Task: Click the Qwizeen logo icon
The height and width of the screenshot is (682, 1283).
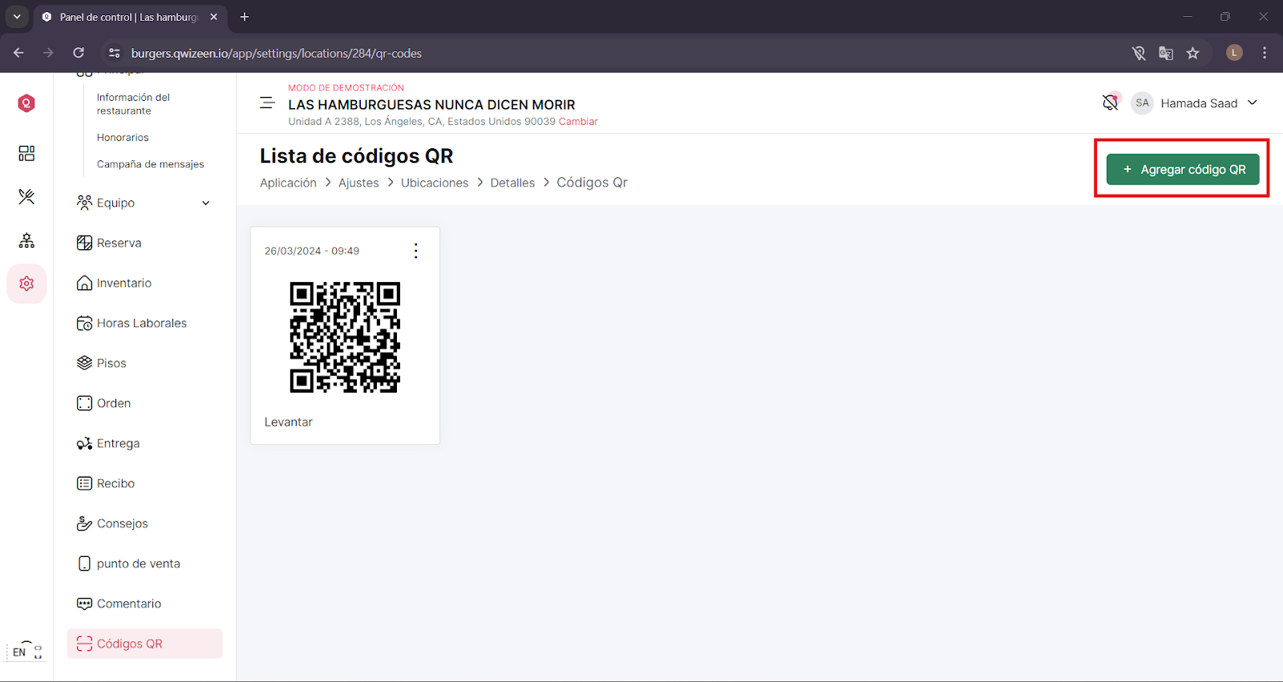Action: tap(26, 103)
